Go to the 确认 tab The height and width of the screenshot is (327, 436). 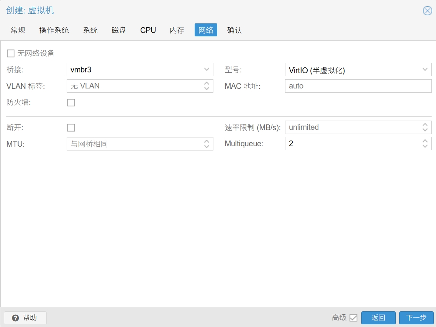tap(234, 30)
